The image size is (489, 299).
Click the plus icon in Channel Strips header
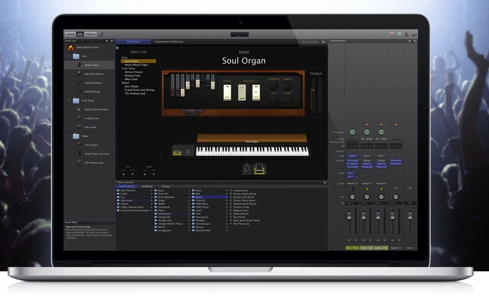pos(410,41)
